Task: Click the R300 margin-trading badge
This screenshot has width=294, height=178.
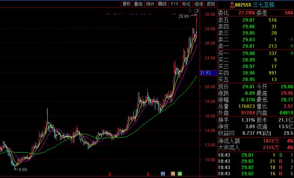Action: point(232,5)
